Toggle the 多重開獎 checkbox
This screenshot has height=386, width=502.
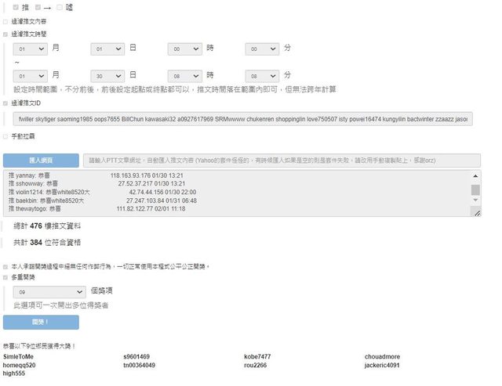coord(6,277)
